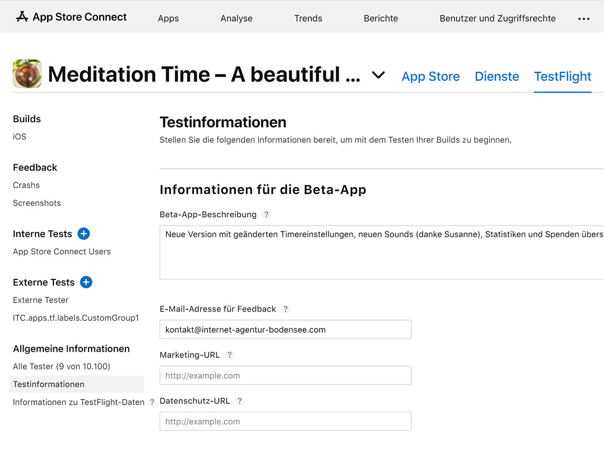The height and width of the screenshot is (449, 604).
Task: Open Informationen zu TestFlight-Daten
Action: point(79,402)
